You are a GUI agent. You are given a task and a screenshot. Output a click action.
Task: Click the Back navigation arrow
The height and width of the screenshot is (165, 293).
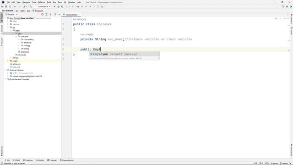[x=15, y=6]
